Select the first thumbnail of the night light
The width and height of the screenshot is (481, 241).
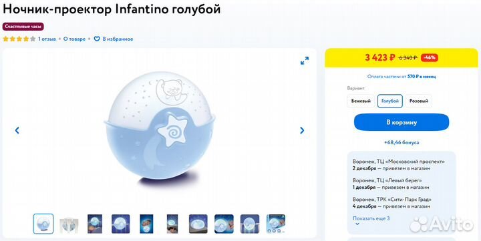[x=43, y=224]
